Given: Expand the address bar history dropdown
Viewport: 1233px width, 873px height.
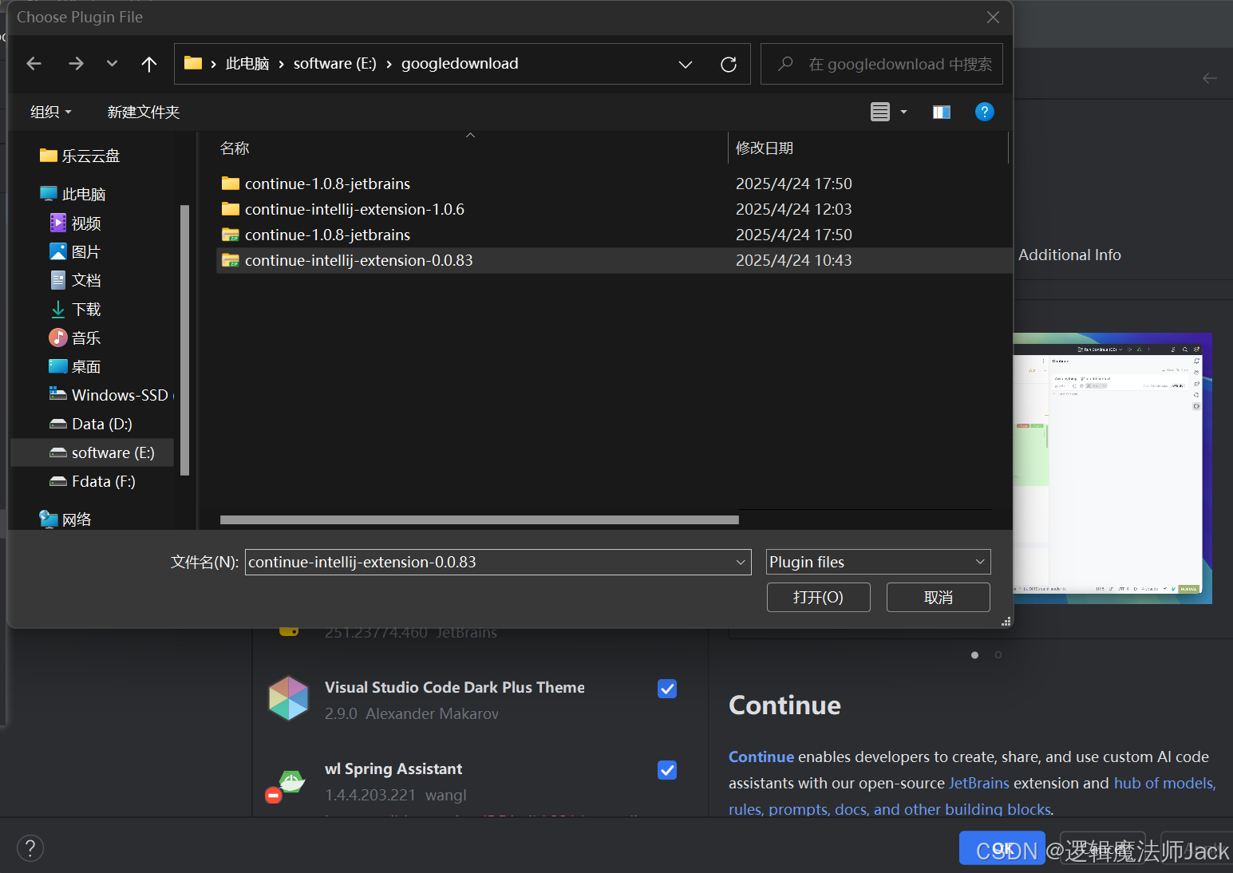Looking at the screenshot, I should [685, 64].
